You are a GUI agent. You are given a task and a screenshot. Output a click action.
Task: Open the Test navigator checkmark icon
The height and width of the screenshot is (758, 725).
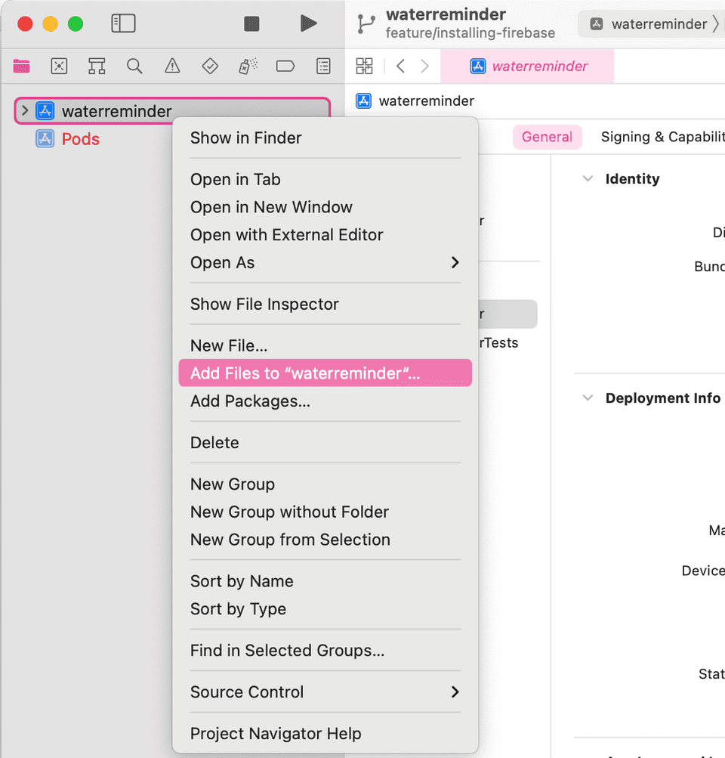pyautogui.click(x=210, y=67)
